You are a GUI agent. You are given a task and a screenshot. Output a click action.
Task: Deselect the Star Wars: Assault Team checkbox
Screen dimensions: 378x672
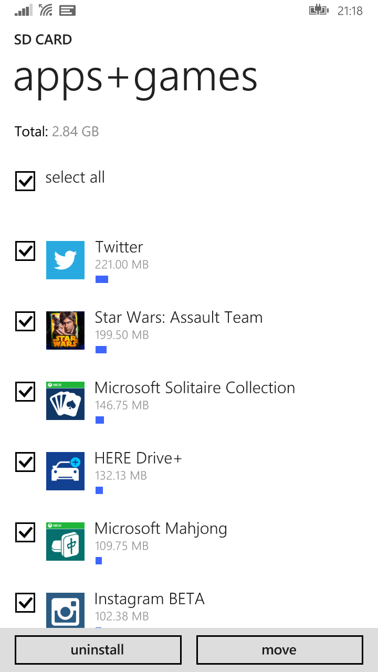[x=25, y=321]
